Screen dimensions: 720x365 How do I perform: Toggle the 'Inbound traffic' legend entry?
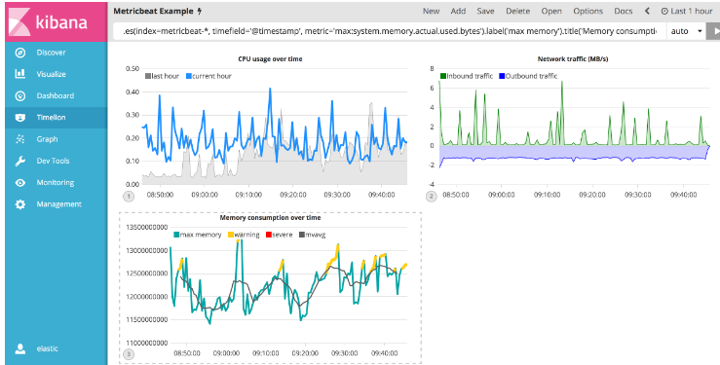point(466,76)
